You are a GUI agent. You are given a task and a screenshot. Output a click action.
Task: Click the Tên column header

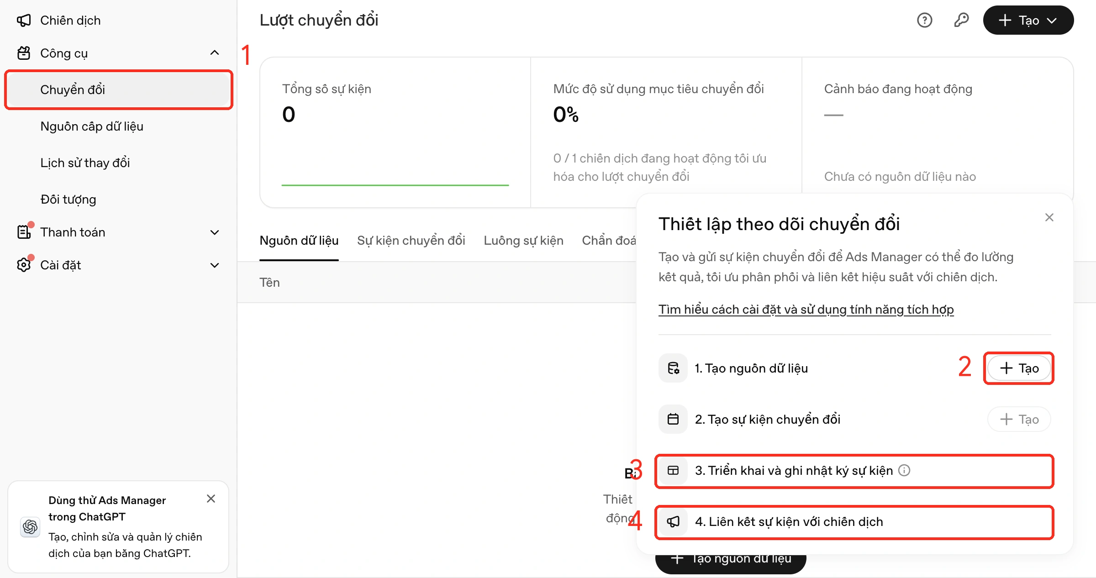click(x=269, y=282)
